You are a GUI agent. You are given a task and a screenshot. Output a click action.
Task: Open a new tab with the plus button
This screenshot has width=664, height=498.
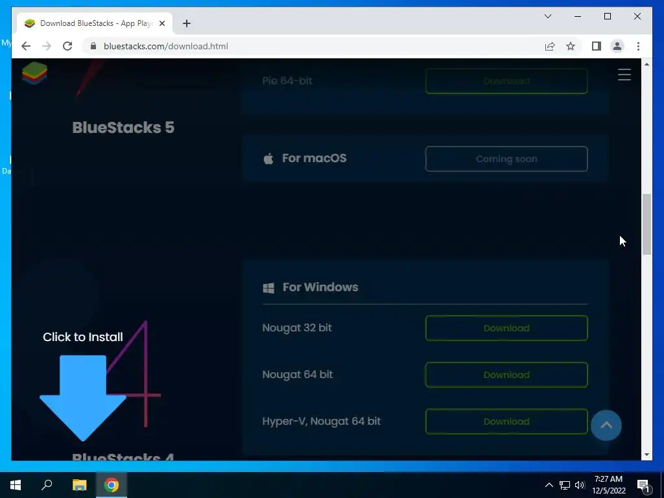click(187, 23)
